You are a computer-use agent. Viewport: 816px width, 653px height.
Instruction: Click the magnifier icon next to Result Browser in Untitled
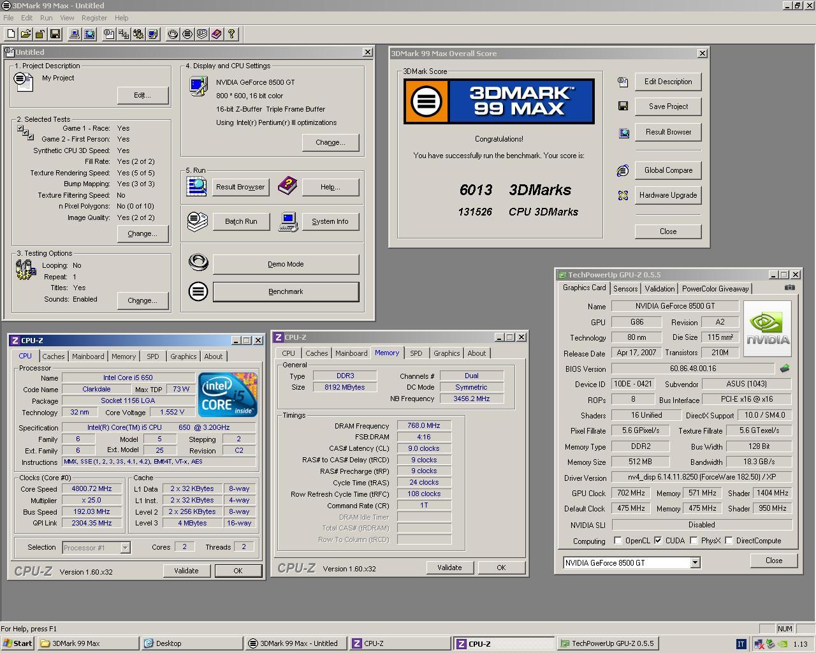click(x=197, y=187)
